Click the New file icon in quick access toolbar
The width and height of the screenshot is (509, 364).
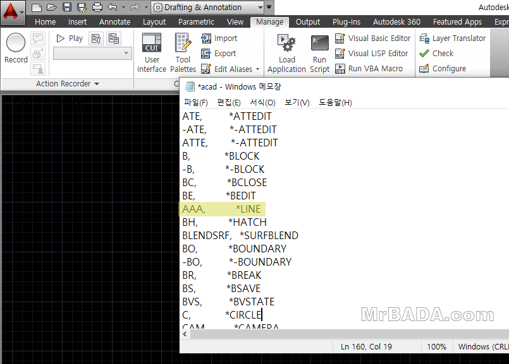point(37,7)
